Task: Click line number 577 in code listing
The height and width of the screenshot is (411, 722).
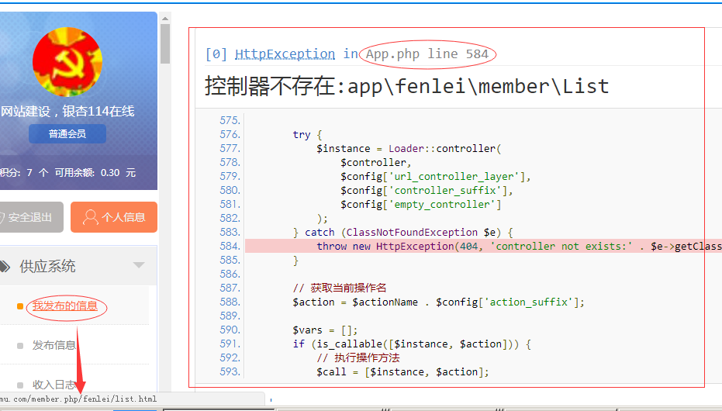Action: [230, 148]
